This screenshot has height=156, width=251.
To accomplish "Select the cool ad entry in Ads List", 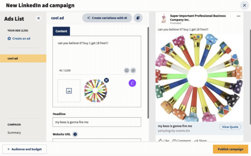I will (23, 58).
